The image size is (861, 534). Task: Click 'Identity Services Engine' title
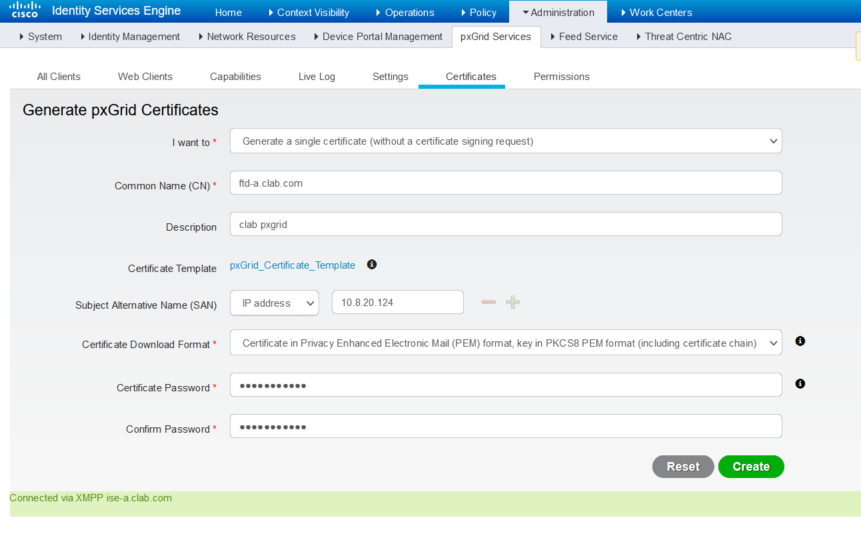116,11
